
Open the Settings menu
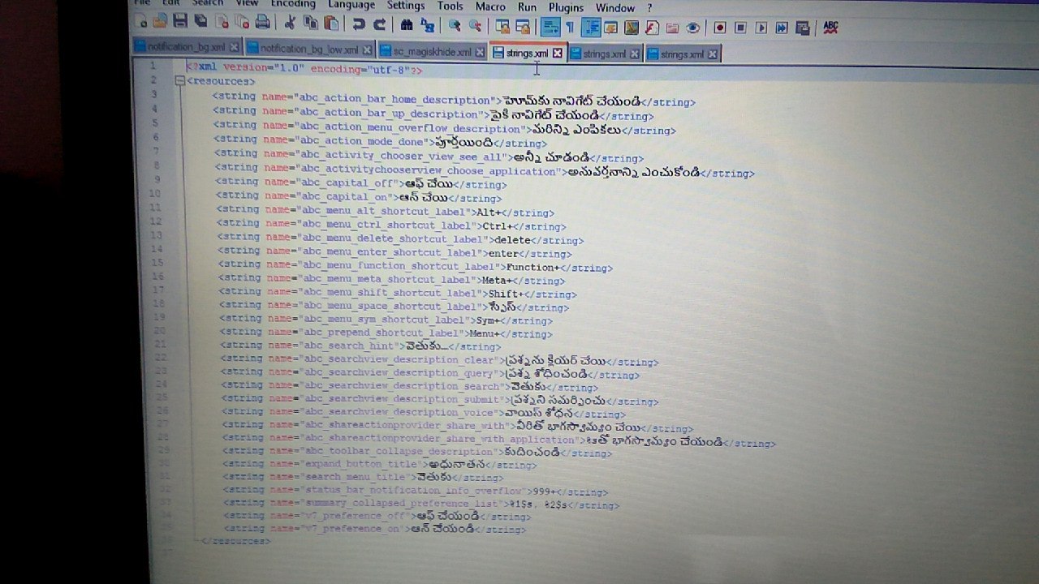point(406,5)
